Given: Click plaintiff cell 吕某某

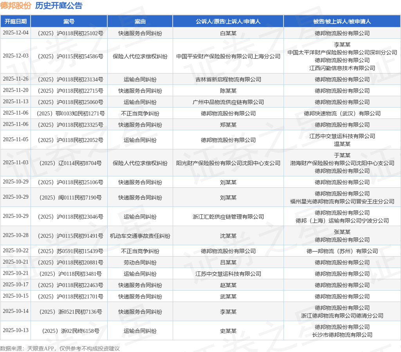Looking at the screenshot, I should coord(228,262).
